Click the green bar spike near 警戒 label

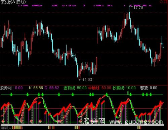128,93
